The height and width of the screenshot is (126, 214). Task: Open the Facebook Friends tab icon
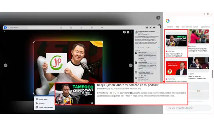click(x=81, y=27)
